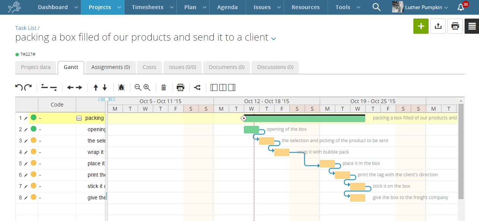Zoom in the Gantt timeline
The height and width of the screenshot is (221, 479).
(x=147, y=88)
